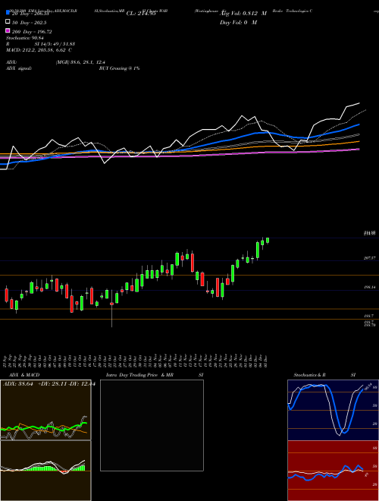This screenshot has width=379, height=501.
Task: Click the 'CL: 214.95' closing price text
Action: point(141,14)
